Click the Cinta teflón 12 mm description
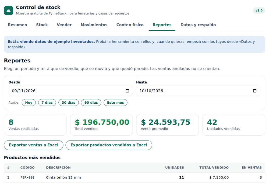269x186 pixels. coord(63,177)
